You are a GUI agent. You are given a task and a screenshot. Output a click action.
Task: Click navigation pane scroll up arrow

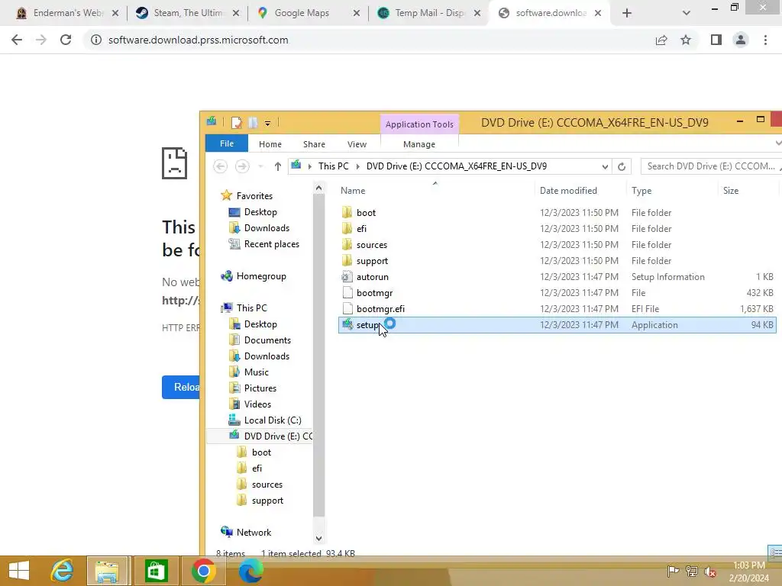318,188
